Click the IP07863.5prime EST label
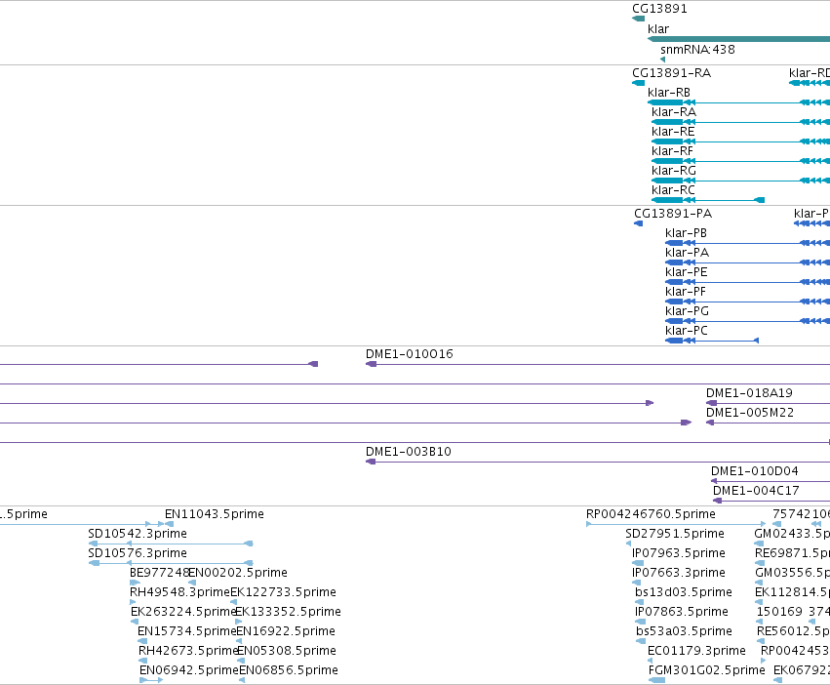Viewport: 830px width, 685px height. click(682, 612)
